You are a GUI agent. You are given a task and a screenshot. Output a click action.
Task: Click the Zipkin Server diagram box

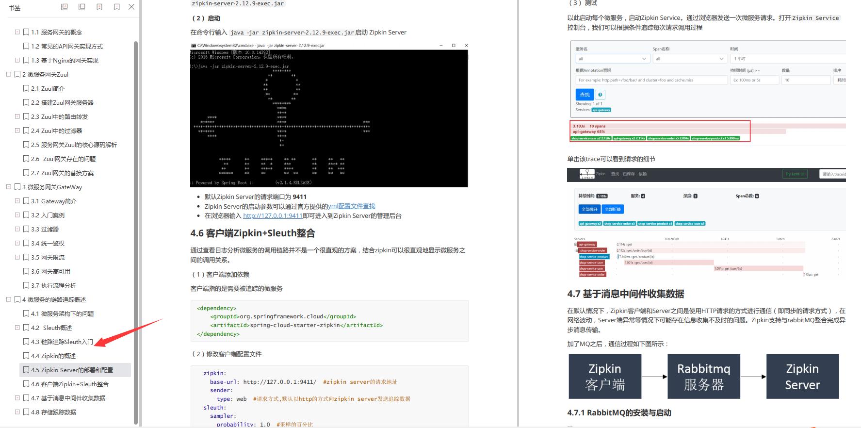(803, 377)
